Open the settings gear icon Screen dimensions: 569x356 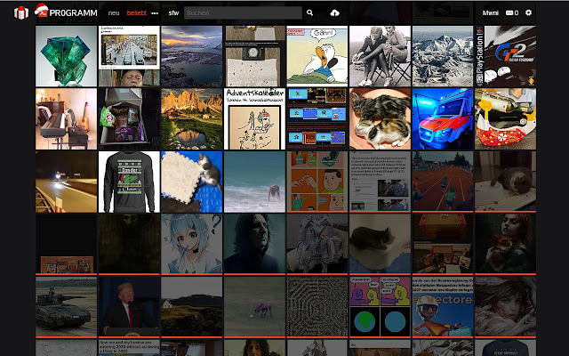coord(528,12)
